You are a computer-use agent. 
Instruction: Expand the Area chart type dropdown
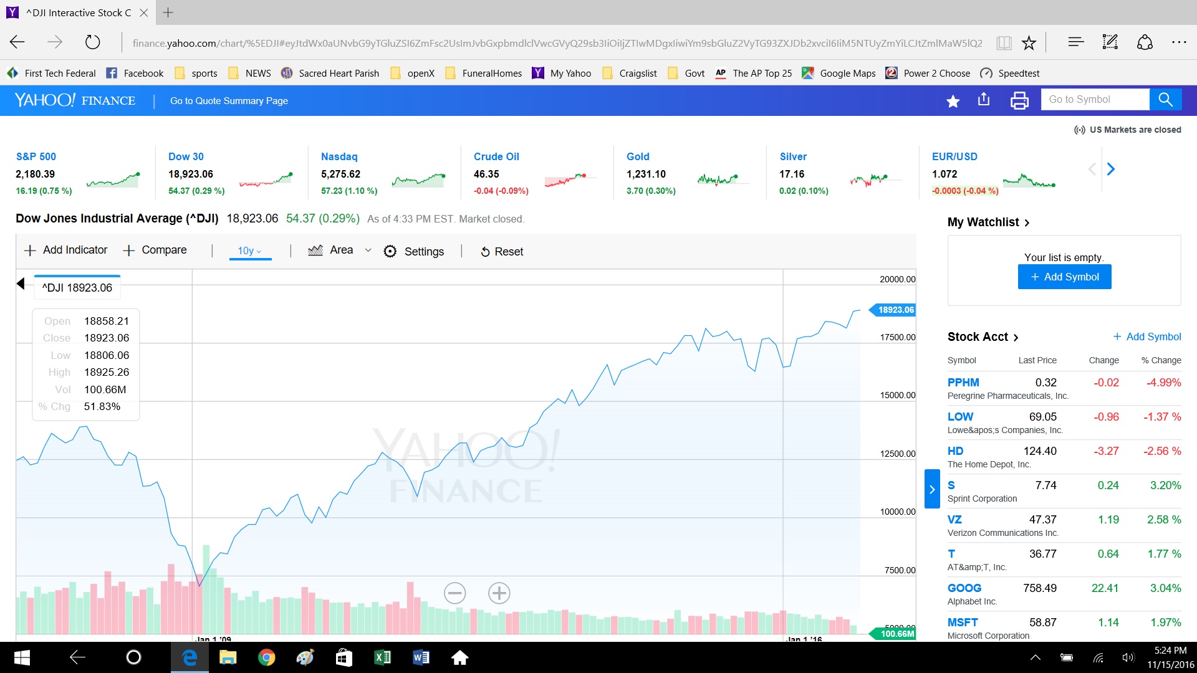click(x=368, y=251)
